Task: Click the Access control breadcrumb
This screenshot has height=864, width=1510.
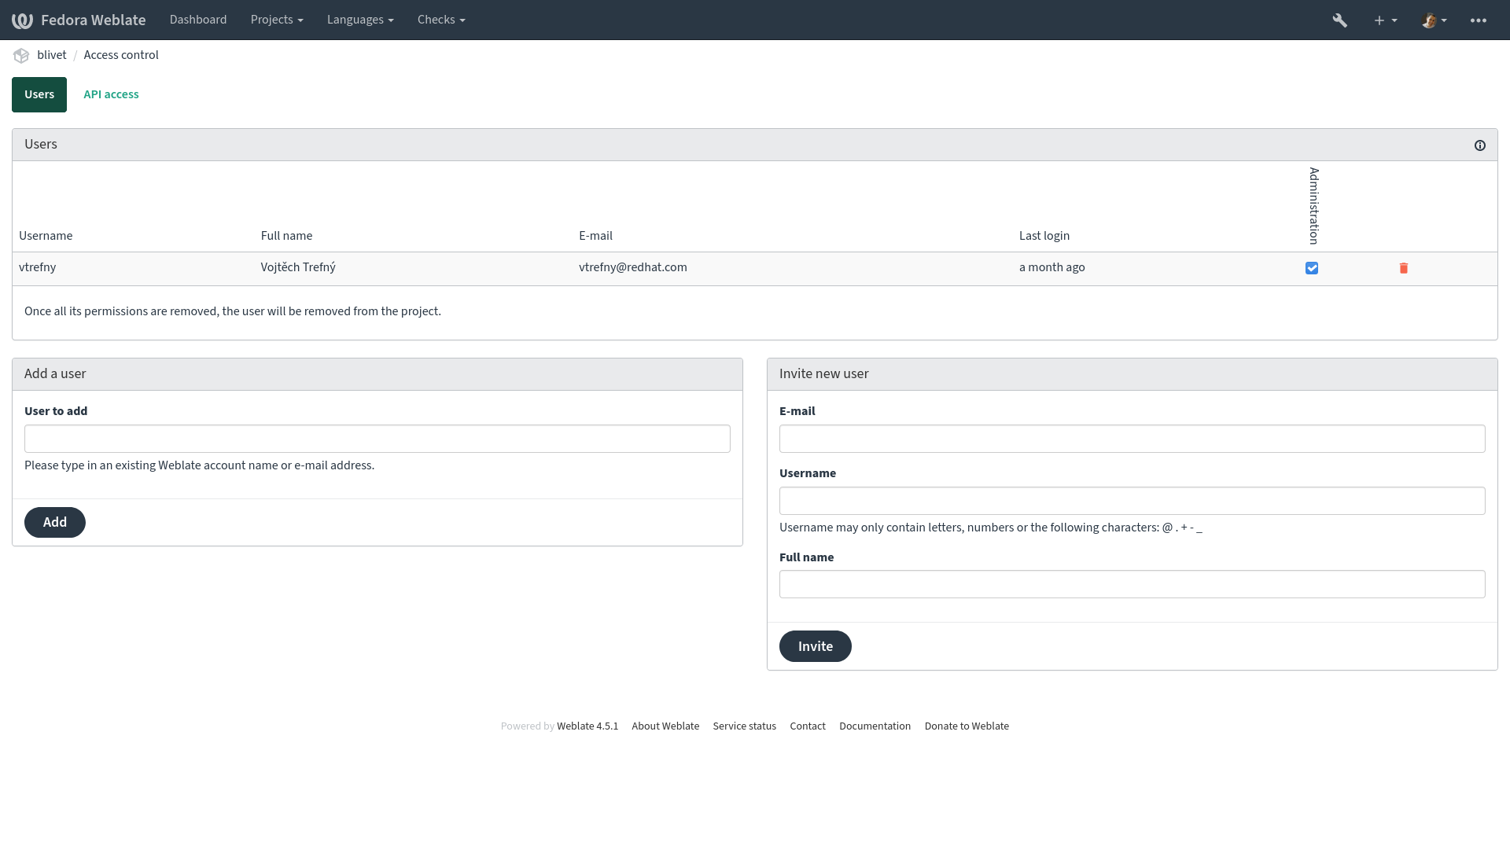Action: coord(121,55)
